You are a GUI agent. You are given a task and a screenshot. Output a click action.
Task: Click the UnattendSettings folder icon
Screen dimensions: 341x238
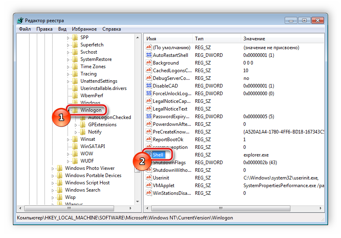tap(75, 81)
